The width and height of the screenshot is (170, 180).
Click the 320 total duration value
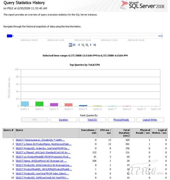pos(127,140)
